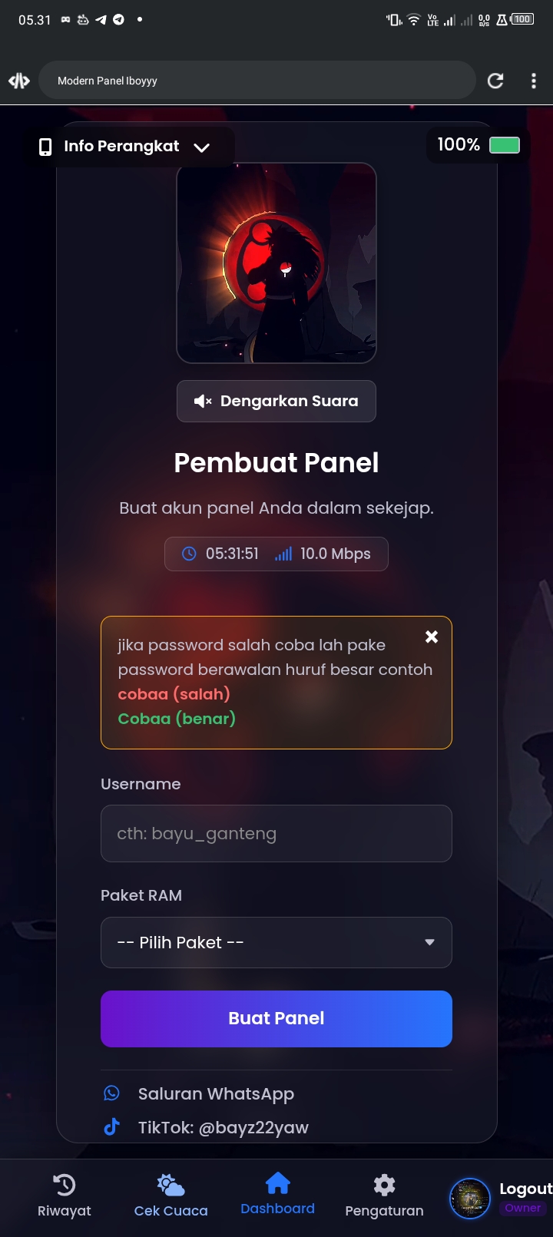The height and width of the screenshot is (1237, 553).
Task: Click the WhatsApp channel icon
Action: [112, 1093]
